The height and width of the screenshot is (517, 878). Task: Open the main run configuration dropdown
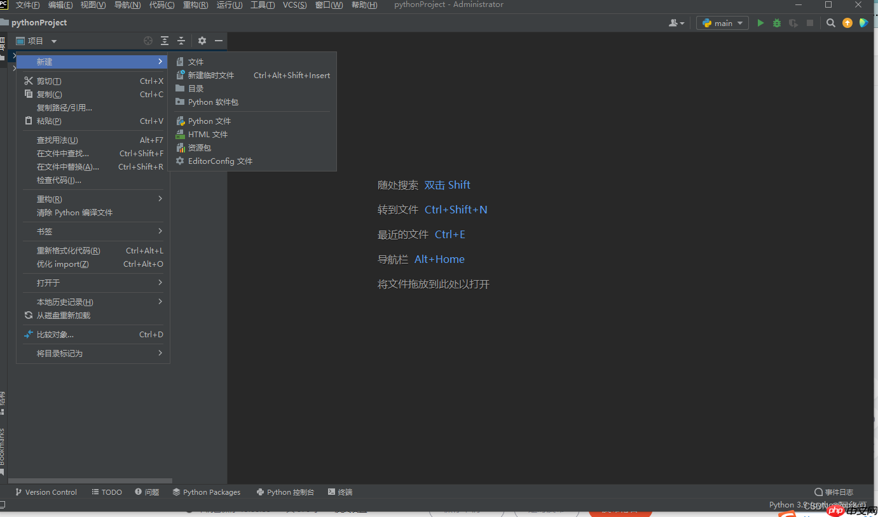point(723,23)
